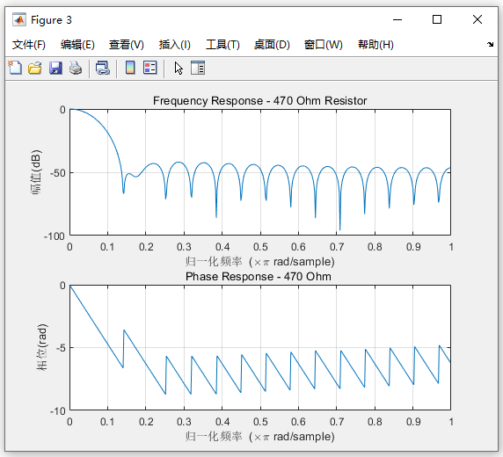Click the -10 tick label on phase axis

[58, 410]
